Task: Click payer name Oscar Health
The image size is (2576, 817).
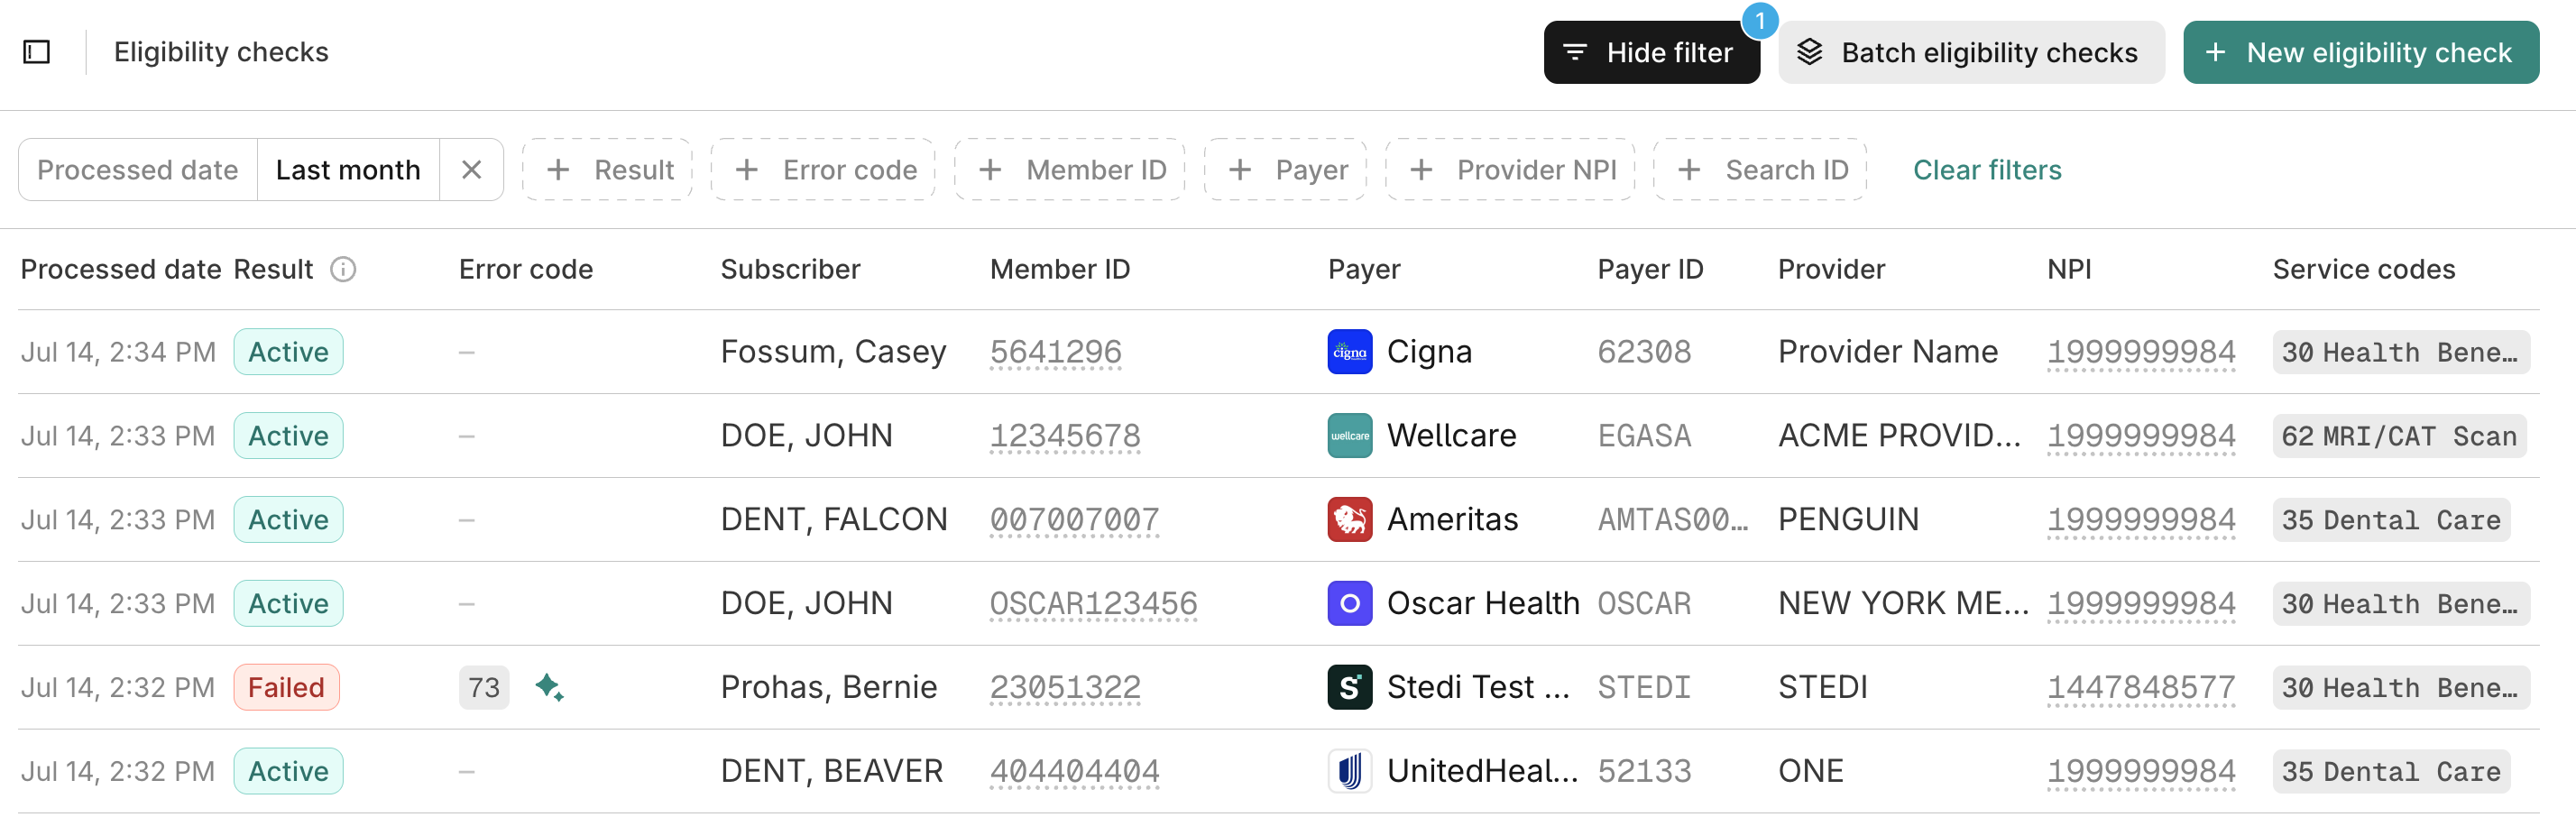Action: point(1483,604)
